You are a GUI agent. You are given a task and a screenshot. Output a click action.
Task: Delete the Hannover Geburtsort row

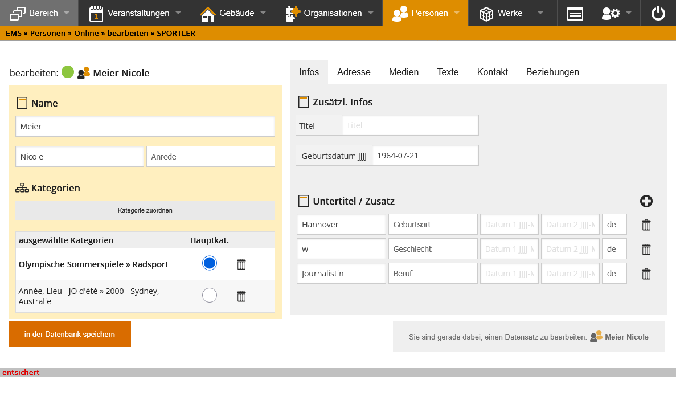(646, 225)
